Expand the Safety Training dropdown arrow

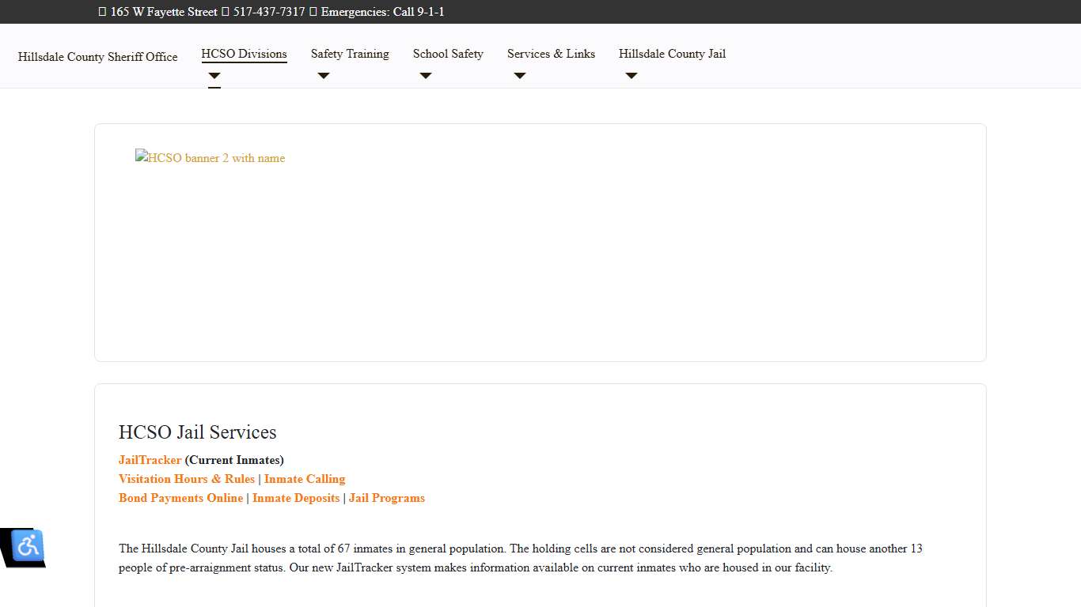point(323,76)
